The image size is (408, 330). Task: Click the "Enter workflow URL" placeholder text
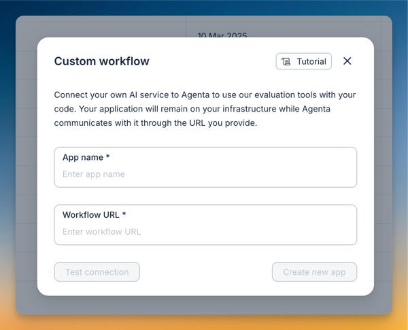(101, 231)
